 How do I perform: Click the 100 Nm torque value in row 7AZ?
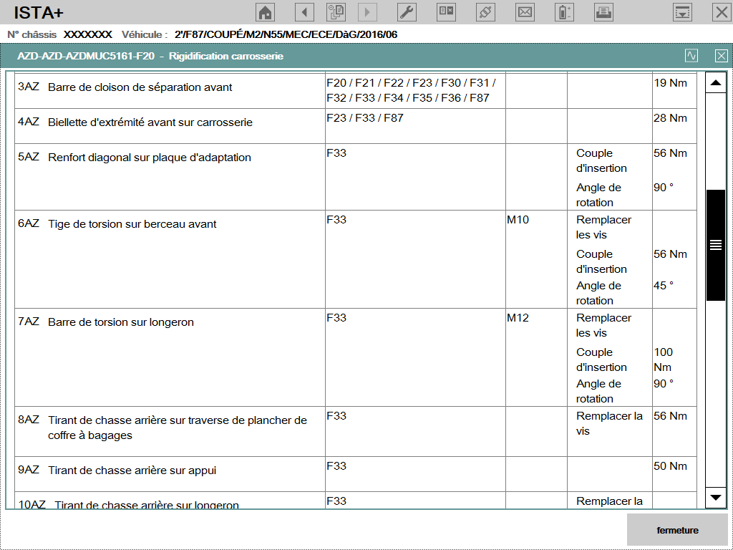(x=664, y=360)
